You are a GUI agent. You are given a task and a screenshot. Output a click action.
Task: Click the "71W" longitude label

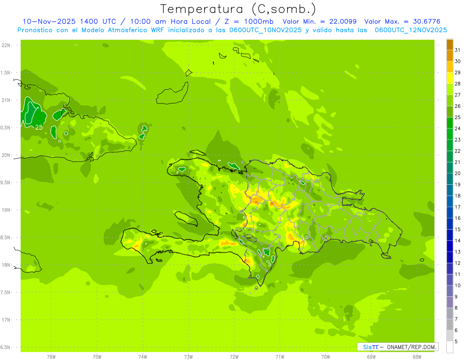(280, 357)
